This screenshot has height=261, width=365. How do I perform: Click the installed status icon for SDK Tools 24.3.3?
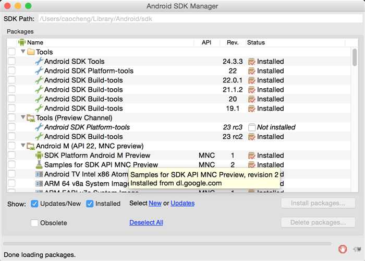coord(252,62)
